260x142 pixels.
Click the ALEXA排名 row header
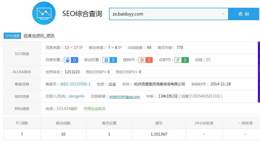pos(22,72)
